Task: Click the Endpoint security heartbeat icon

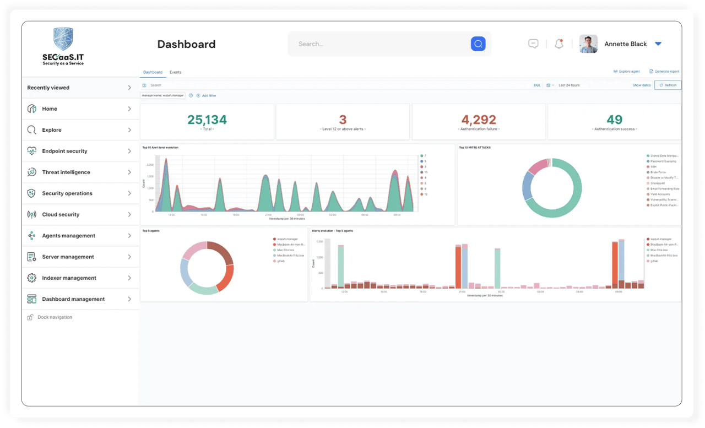Action: [x=32, y=151]
